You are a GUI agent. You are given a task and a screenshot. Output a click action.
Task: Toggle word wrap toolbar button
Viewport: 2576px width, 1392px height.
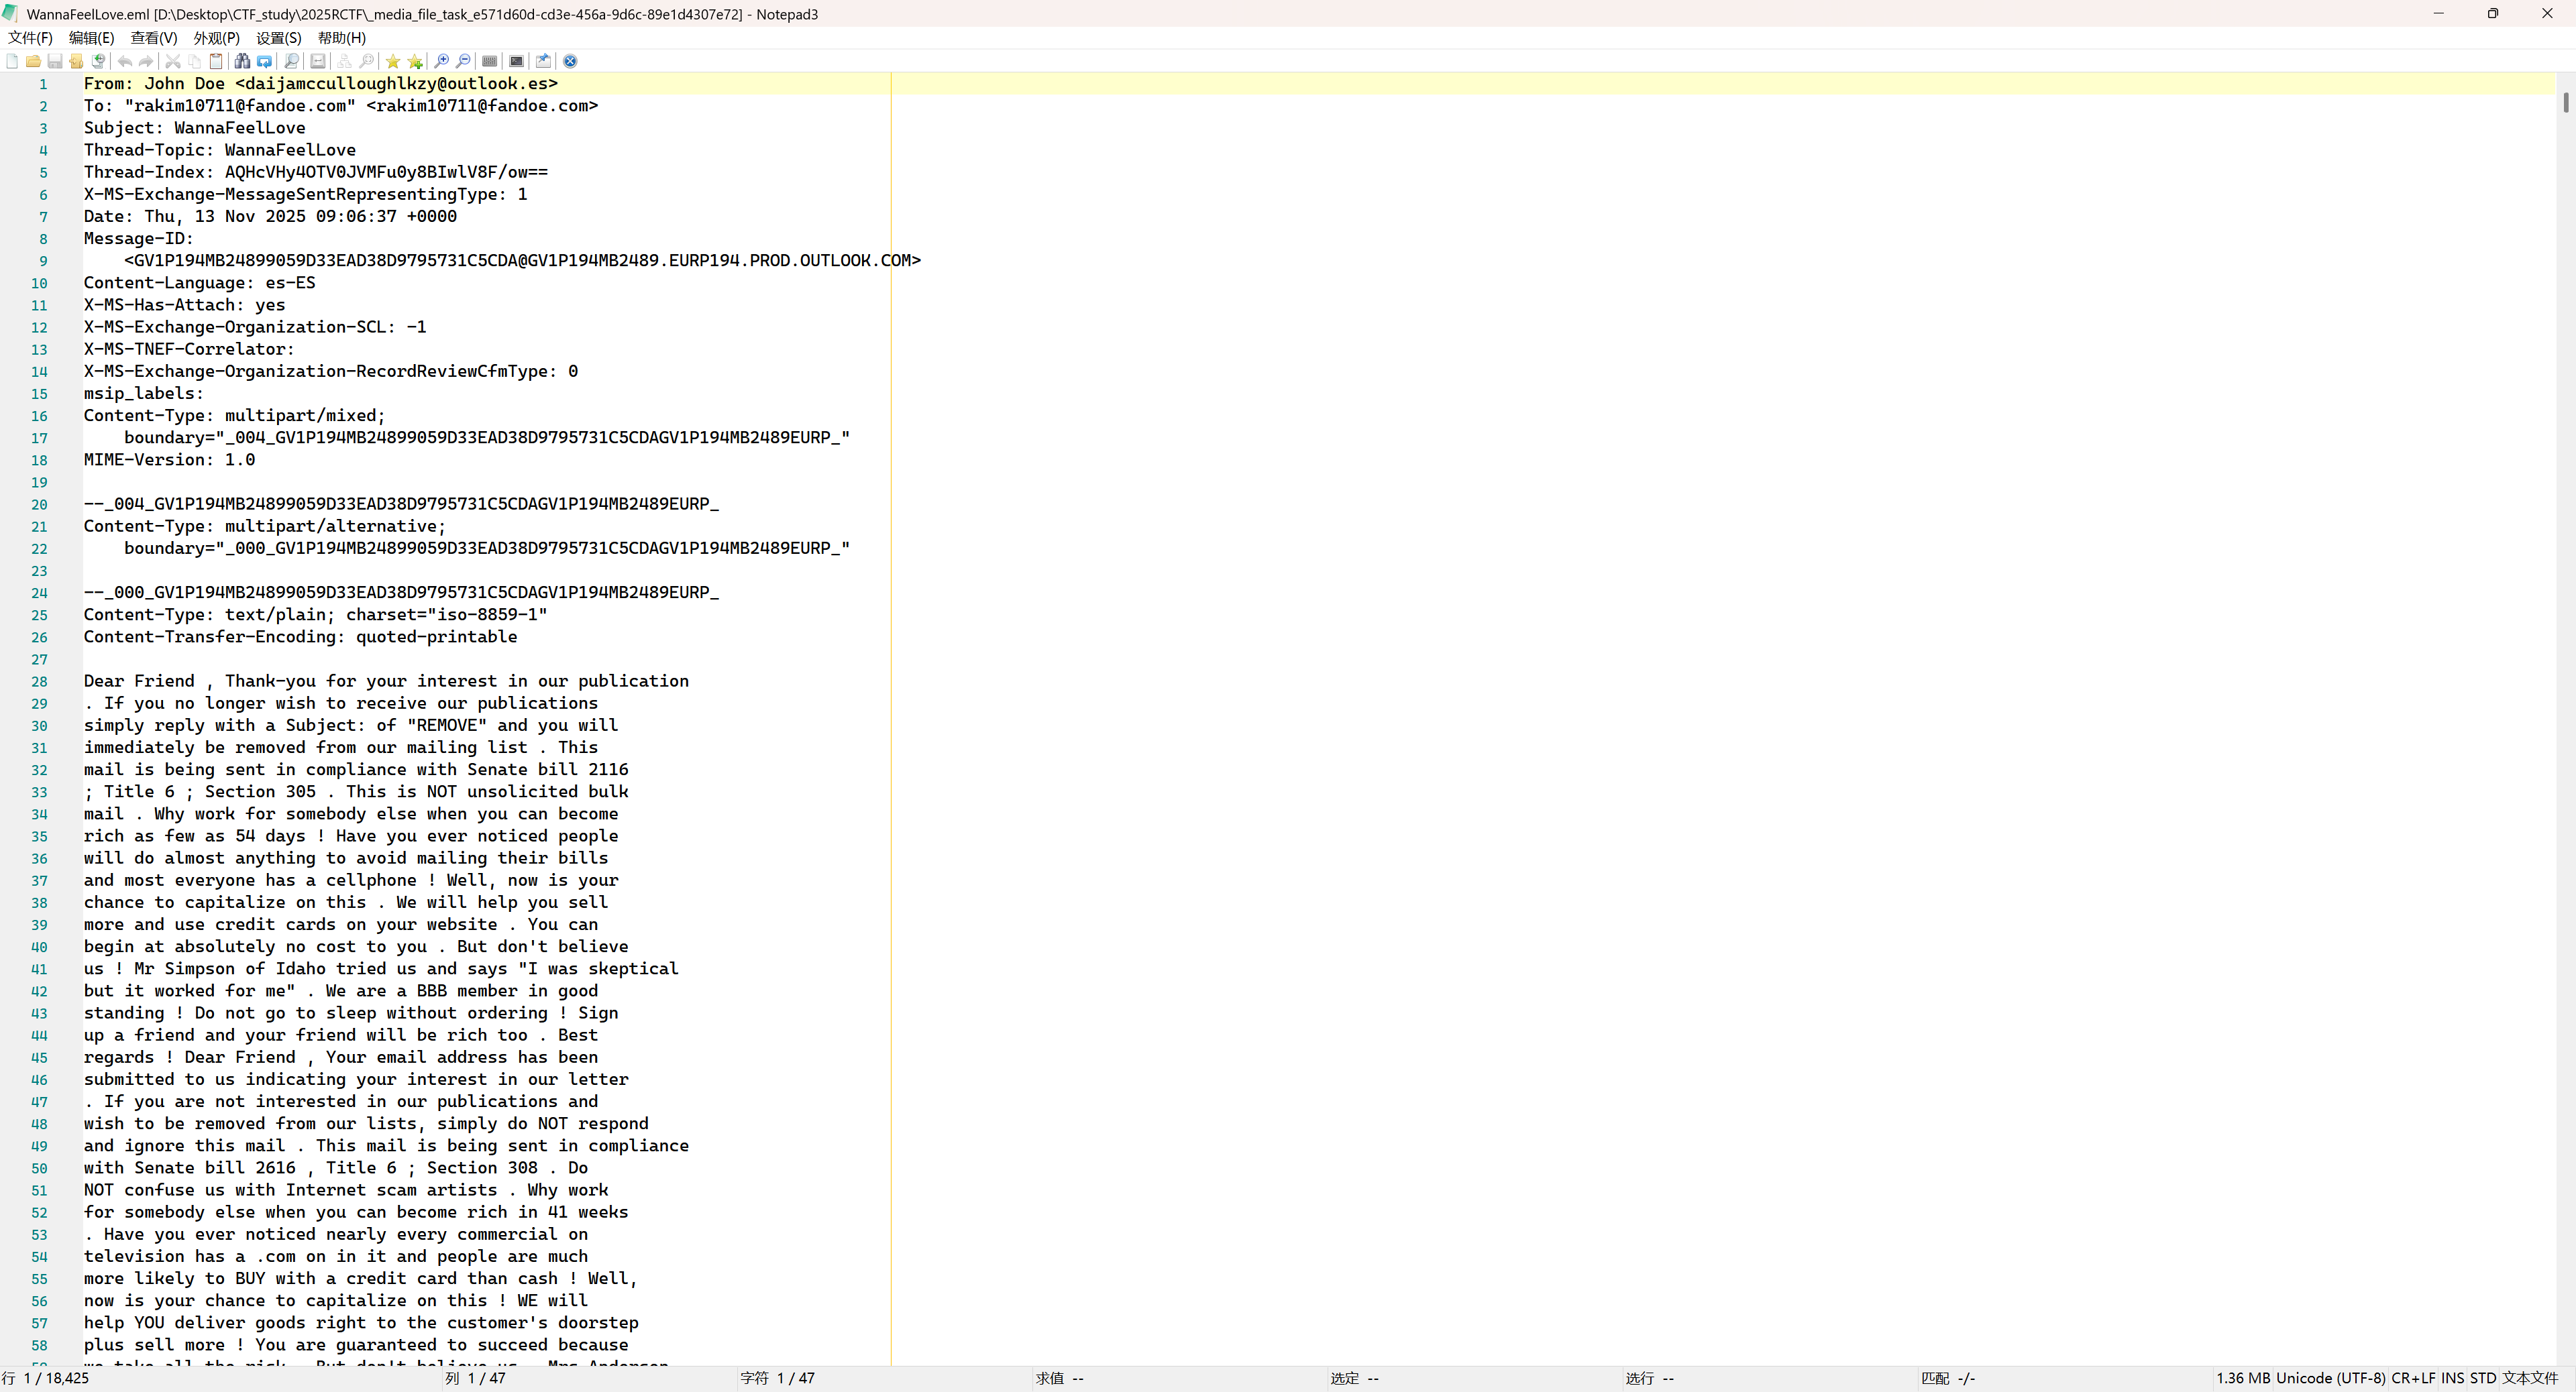point(318,61)
